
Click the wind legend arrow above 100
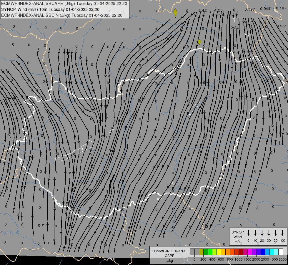(x=282, y=233)
